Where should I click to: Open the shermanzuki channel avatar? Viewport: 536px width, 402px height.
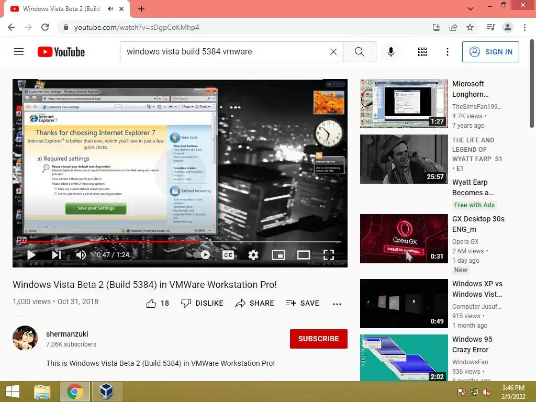25,338
